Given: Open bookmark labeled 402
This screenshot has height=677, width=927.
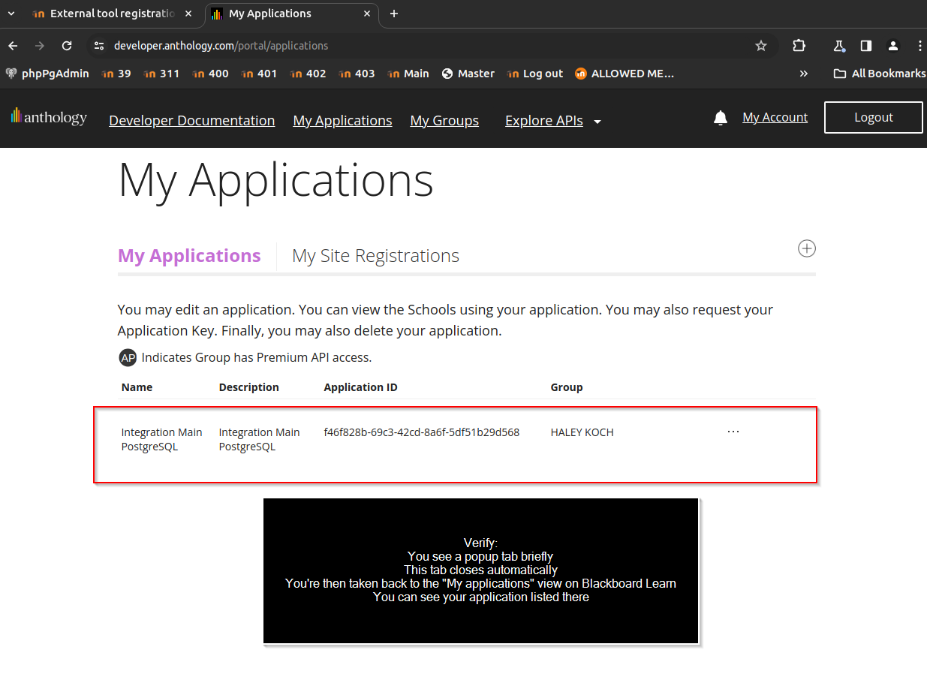Looking at the screenshot, I should pyautogui.click(x=308, y=74).
